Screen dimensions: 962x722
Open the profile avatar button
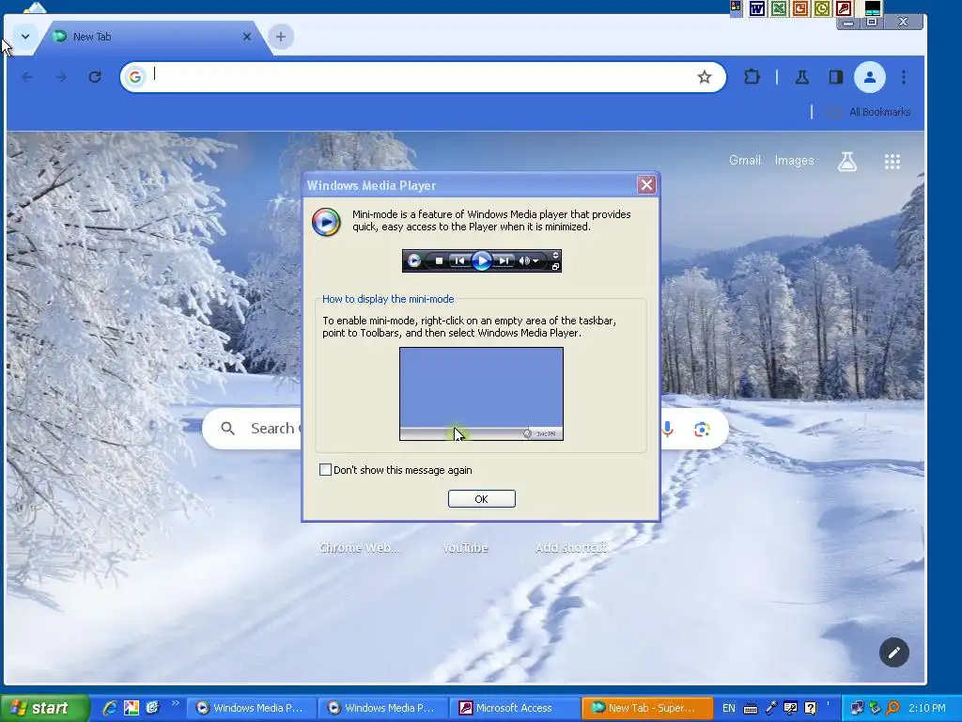coord(869,77)
